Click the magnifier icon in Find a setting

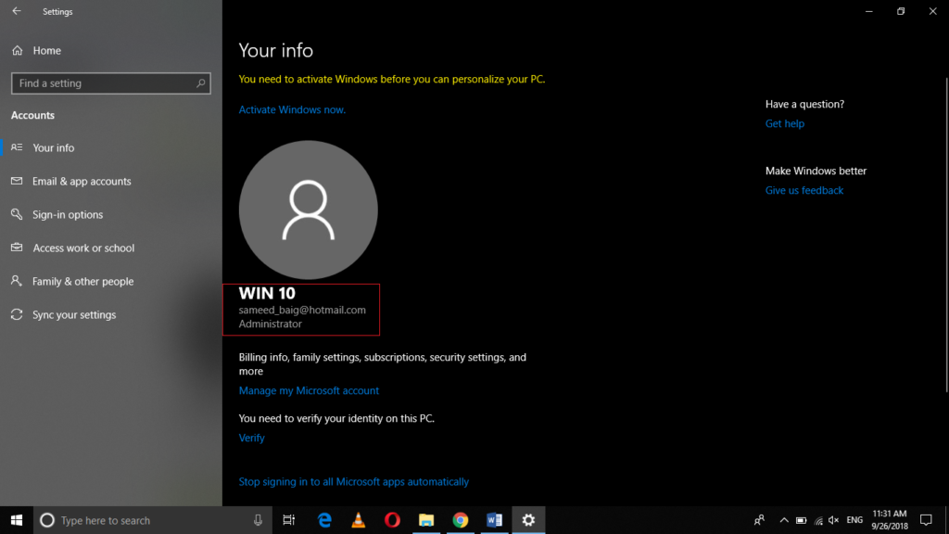200,83
